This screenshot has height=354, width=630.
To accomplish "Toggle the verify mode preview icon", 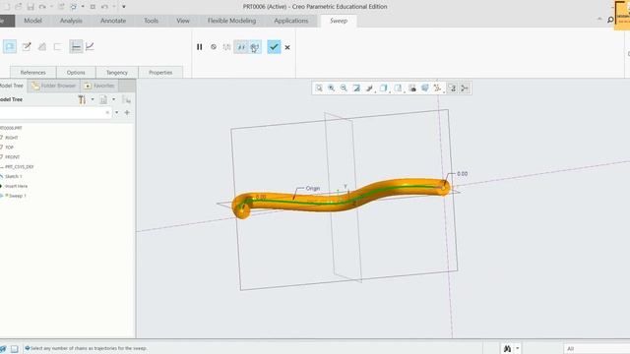I will [255, 47].
